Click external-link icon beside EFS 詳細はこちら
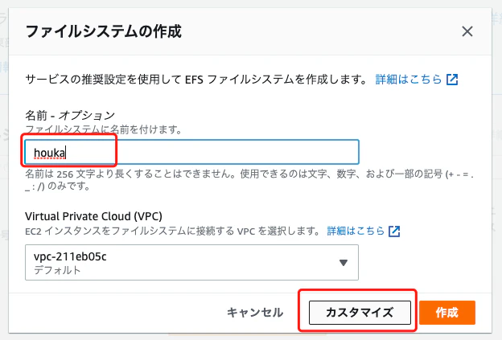The height and width of the screenshot is (340, 502). [x=452, y=80]
